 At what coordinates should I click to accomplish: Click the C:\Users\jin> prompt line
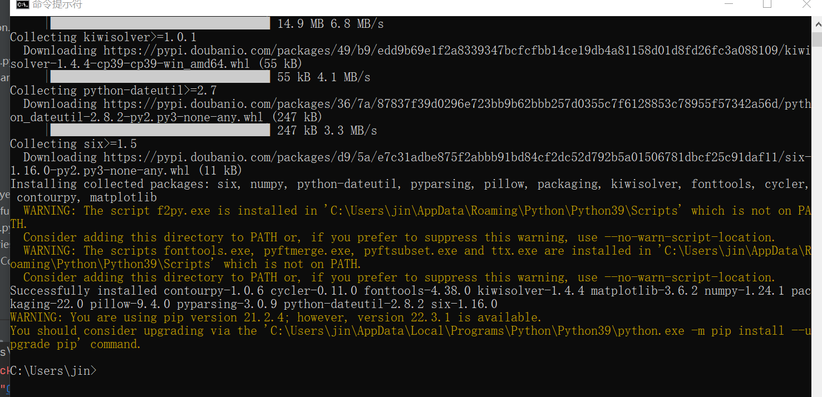click(x=53, y=370)
